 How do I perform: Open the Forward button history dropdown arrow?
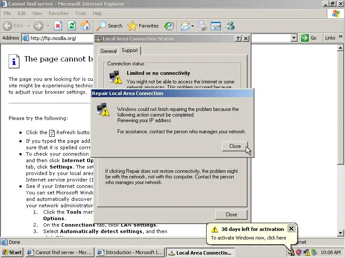(x=48, y=26)
